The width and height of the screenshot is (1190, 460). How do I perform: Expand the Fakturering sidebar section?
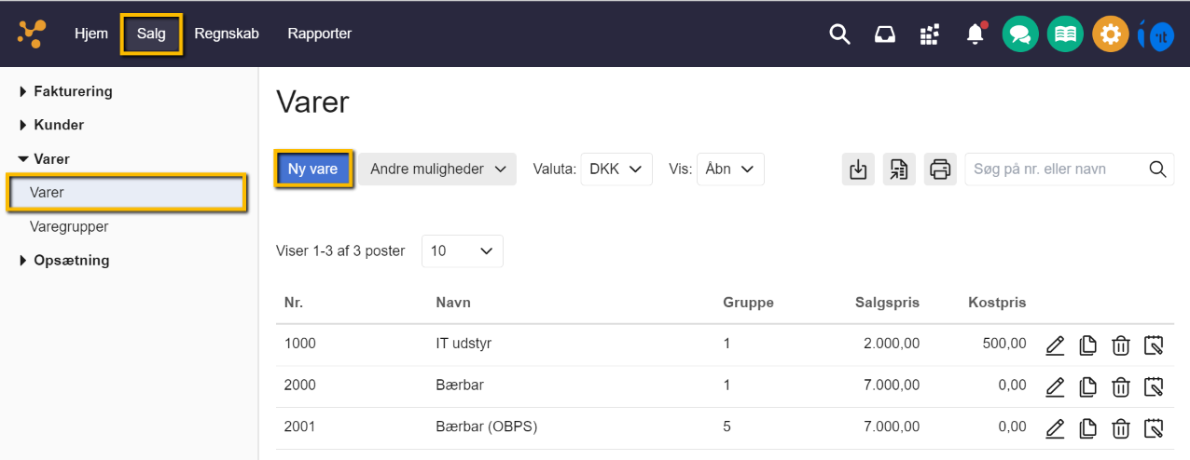(73, 91)
